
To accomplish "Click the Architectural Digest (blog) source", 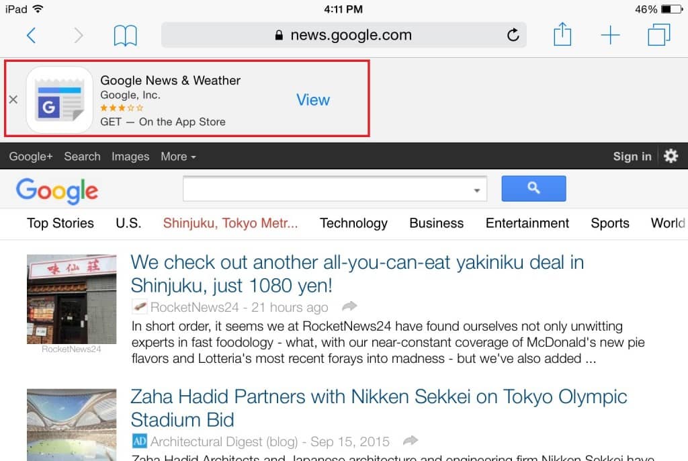I will 224,442.
